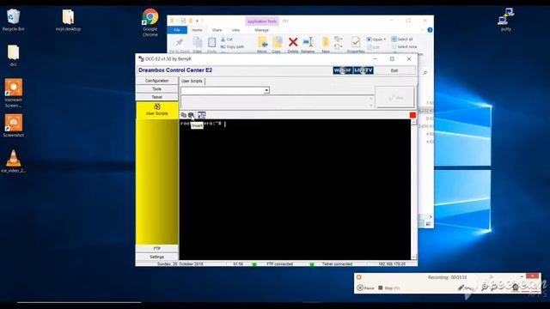The height and width of the screenshot is (309, 550).
Task: Click the date in DCC status bar
Action: (180, 264)
